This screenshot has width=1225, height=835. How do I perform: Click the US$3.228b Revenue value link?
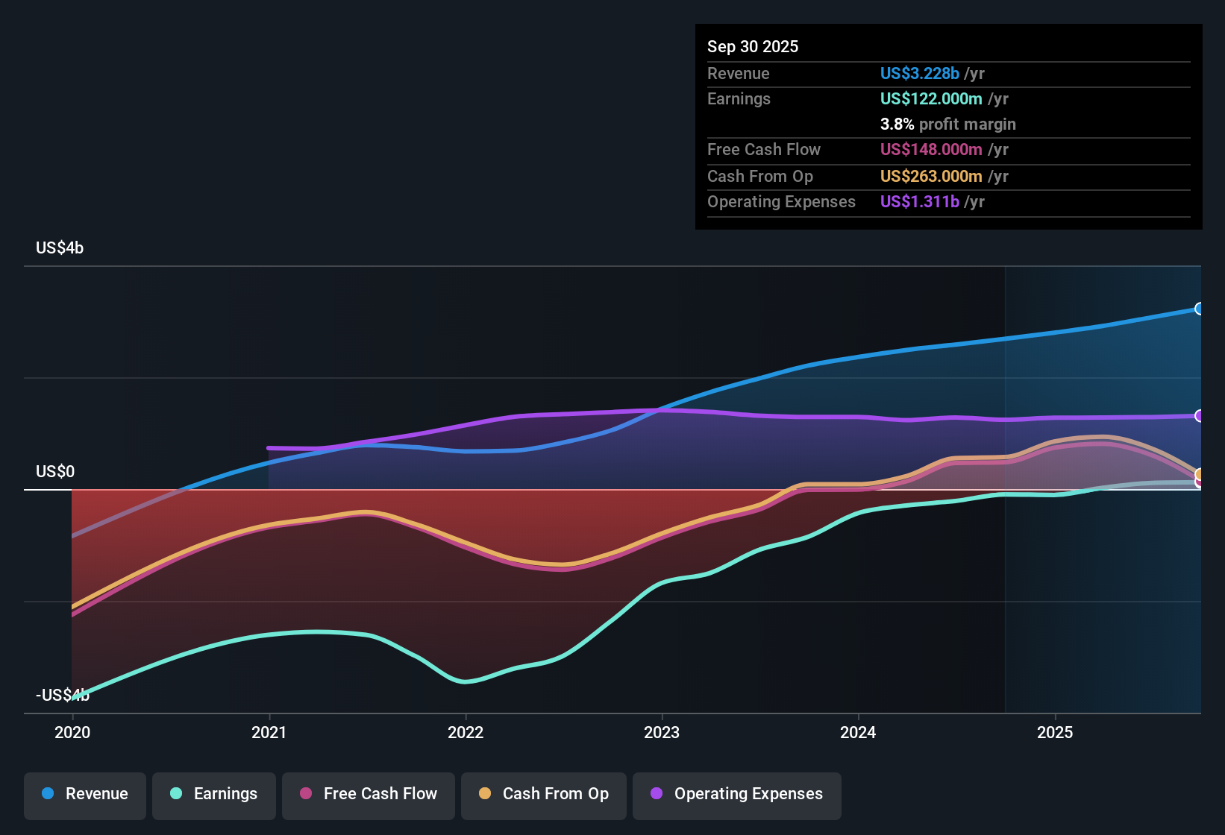[x=918, y=73]
